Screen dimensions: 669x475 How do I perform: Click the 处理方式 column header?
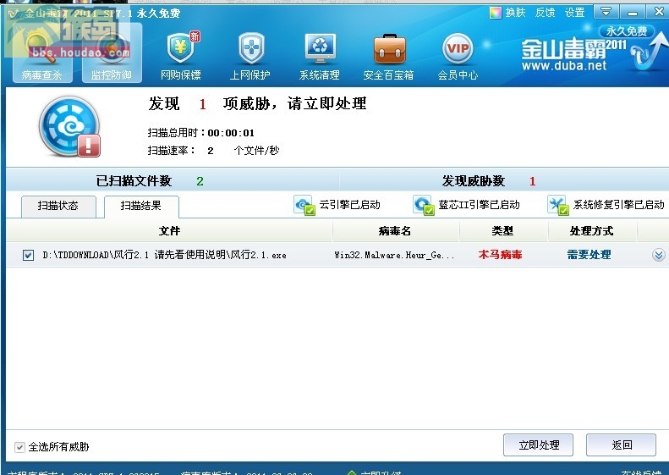[x=592, y=231]
